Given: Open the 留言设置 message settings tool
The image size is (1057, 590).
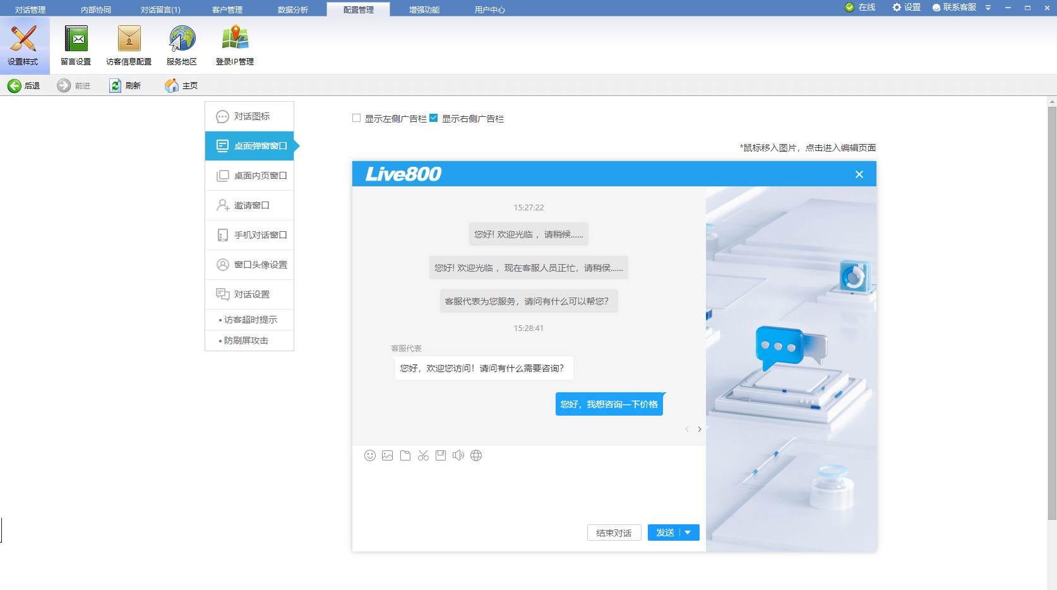Looking at the screenshot, I should [x=76, y=45].
